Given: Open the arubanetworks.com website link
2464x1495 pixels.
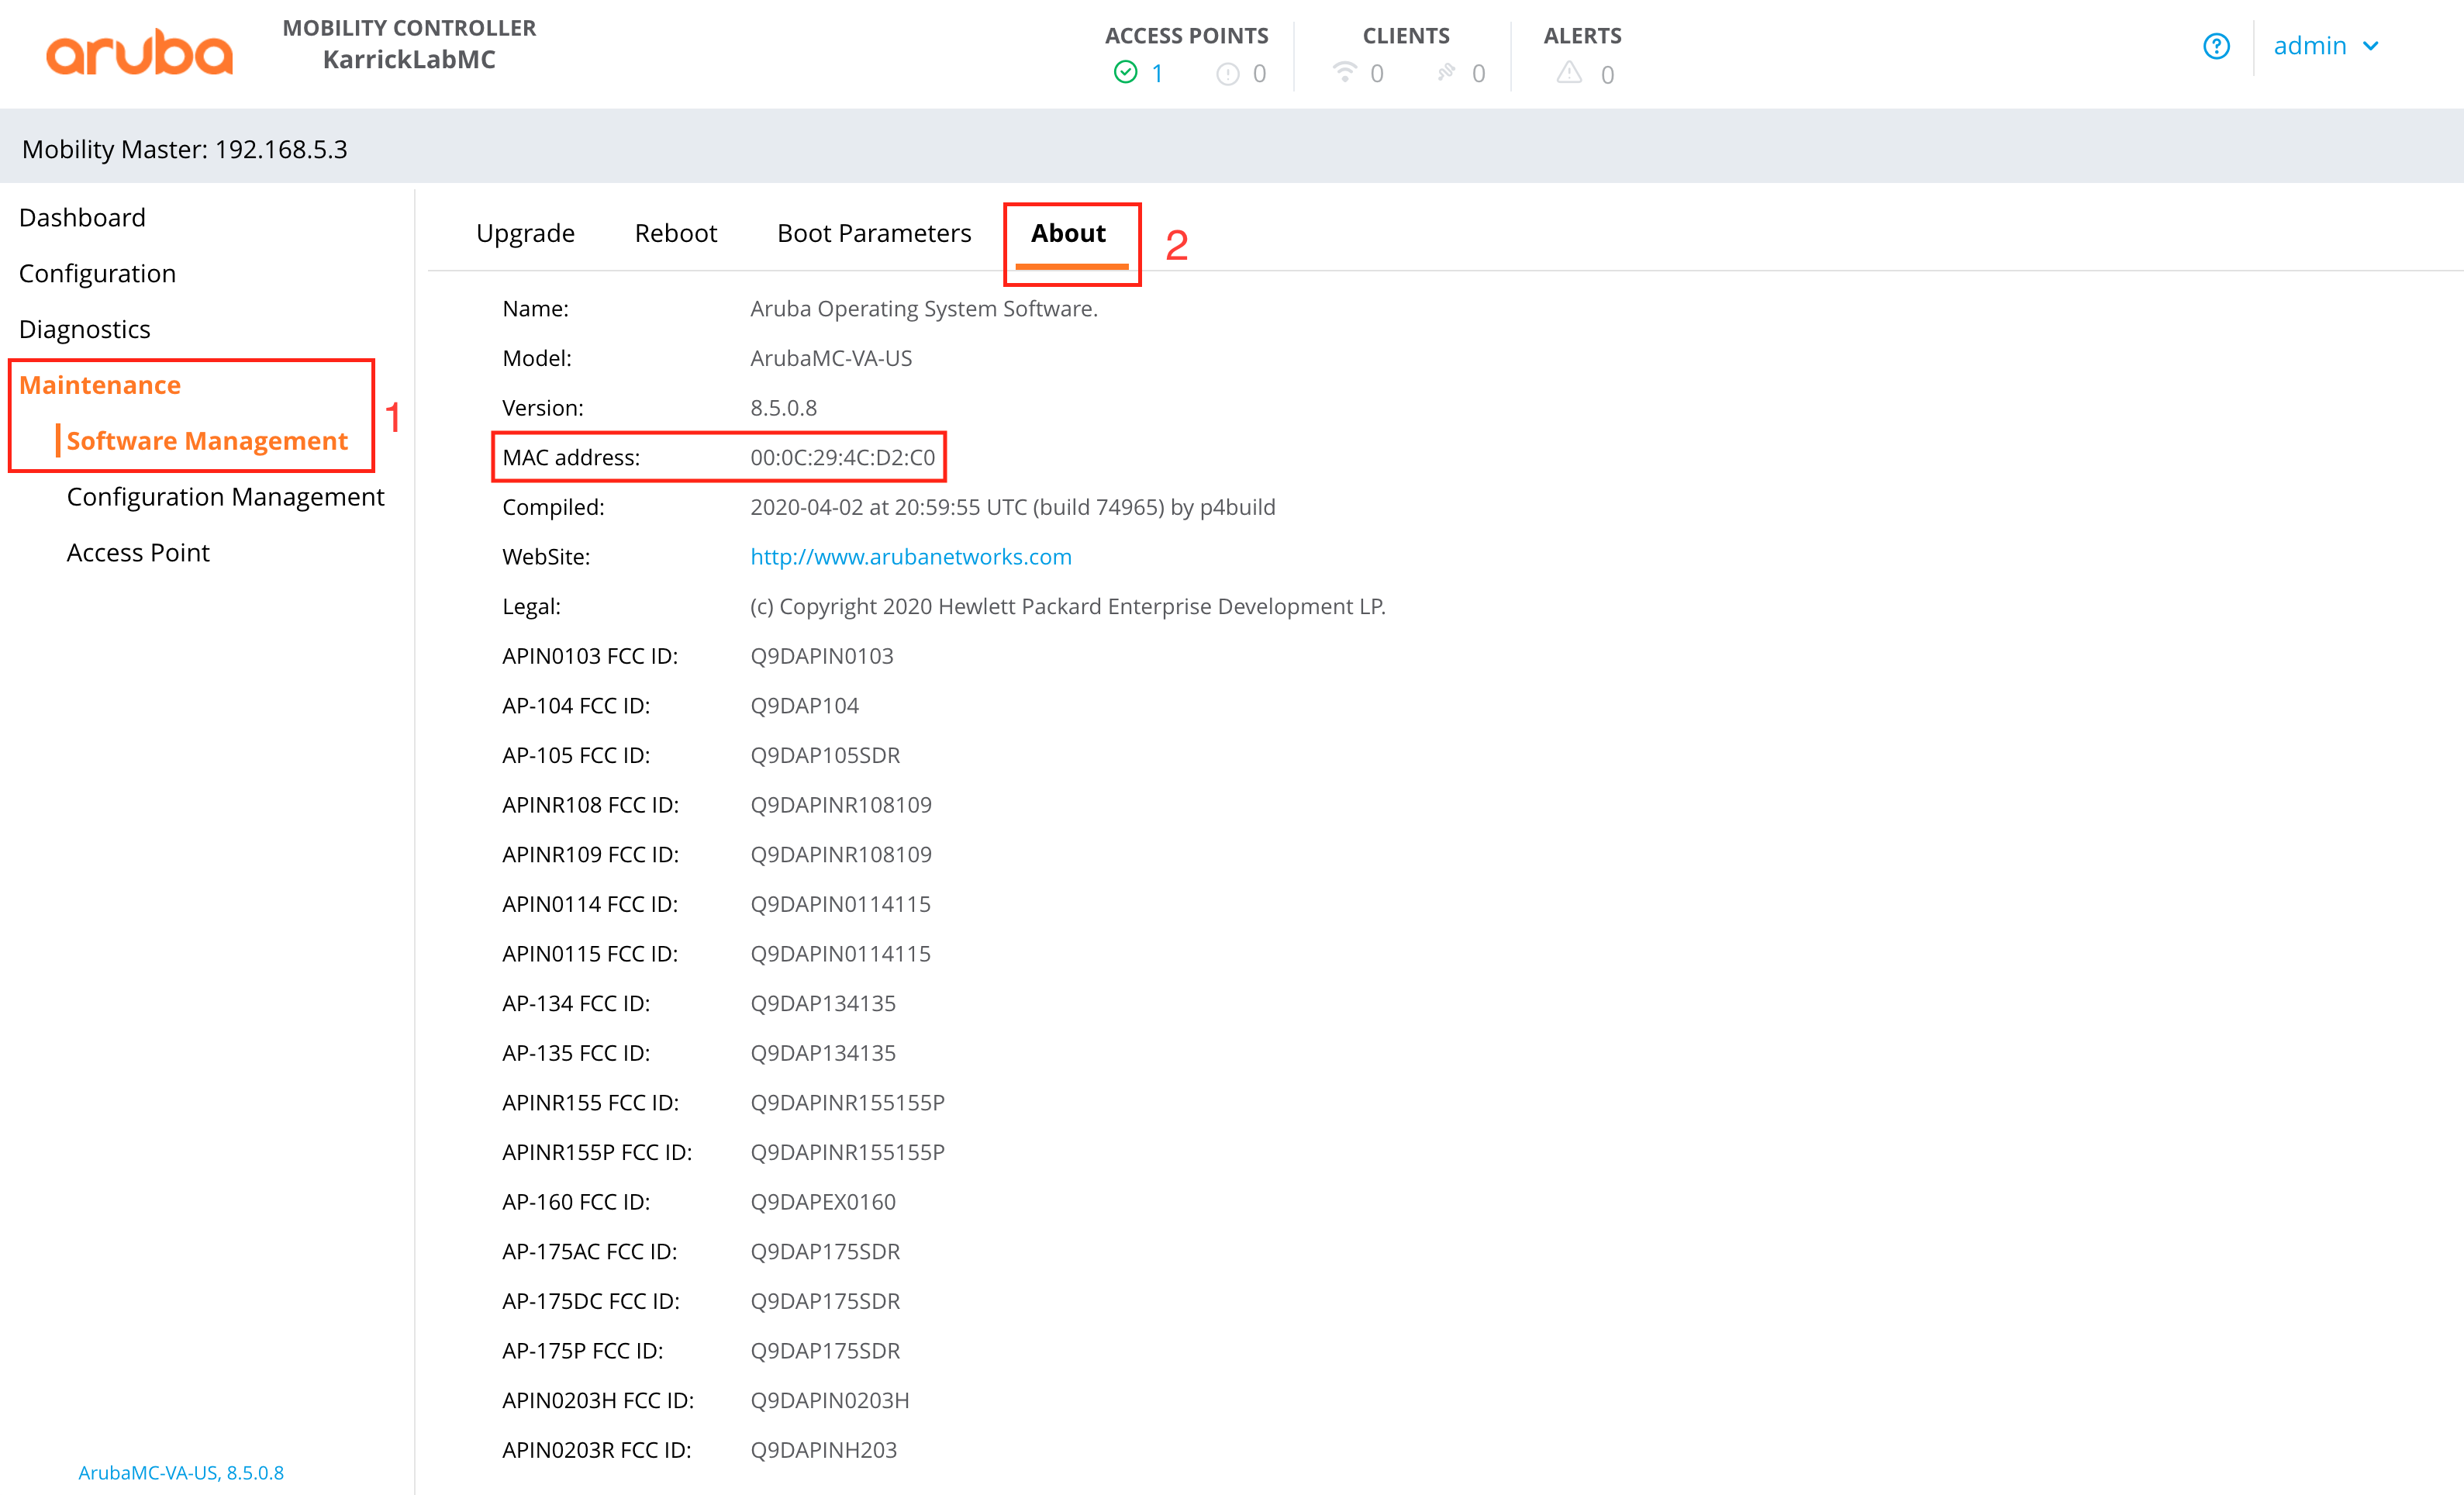Looking at the screenshot, I should click(x=910, y=557).
